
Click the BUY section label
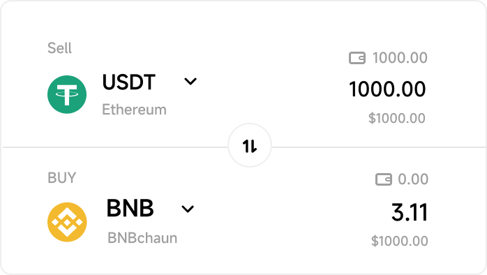click(x=61, y=178)
